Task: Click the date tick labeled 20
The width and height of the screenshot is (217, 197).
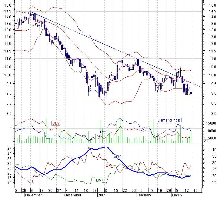Action: pyautogui.click(x=50, y=191)
